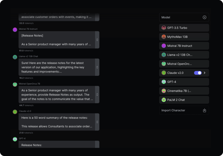Open Claude v2.0 settings chevron

[x=205, y=73]
